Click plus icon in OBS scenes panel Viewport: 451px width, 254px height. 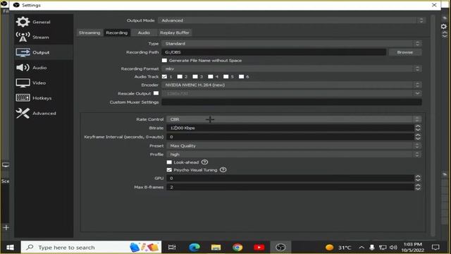pyautogui.click(x=6, y=227)
